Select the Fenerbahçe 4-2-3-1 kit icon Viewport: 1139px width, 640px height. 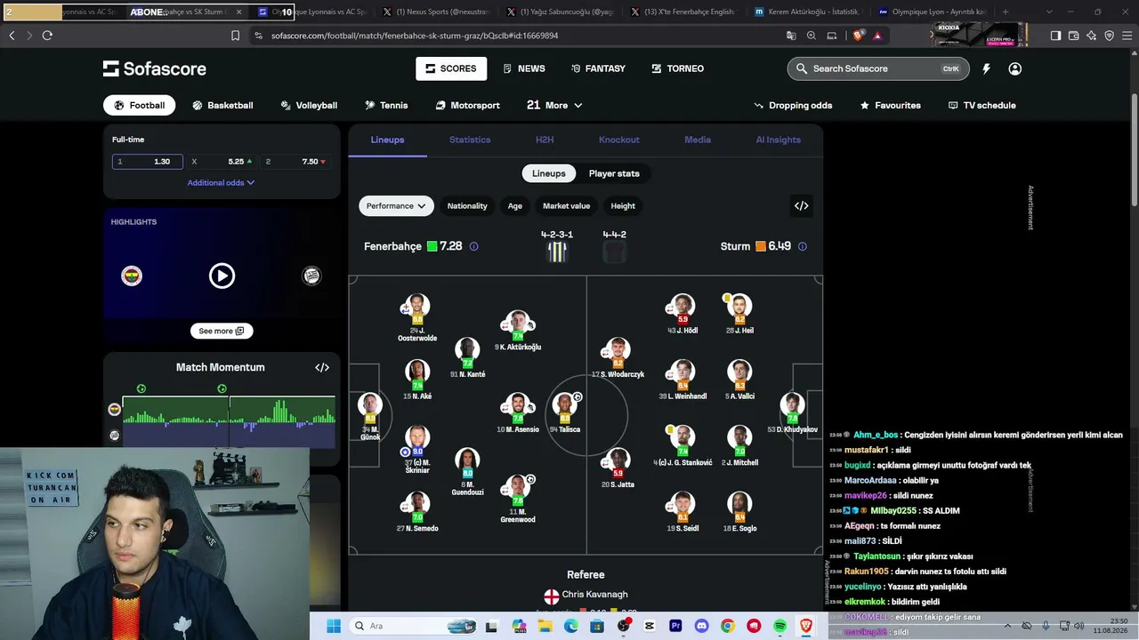557,252
